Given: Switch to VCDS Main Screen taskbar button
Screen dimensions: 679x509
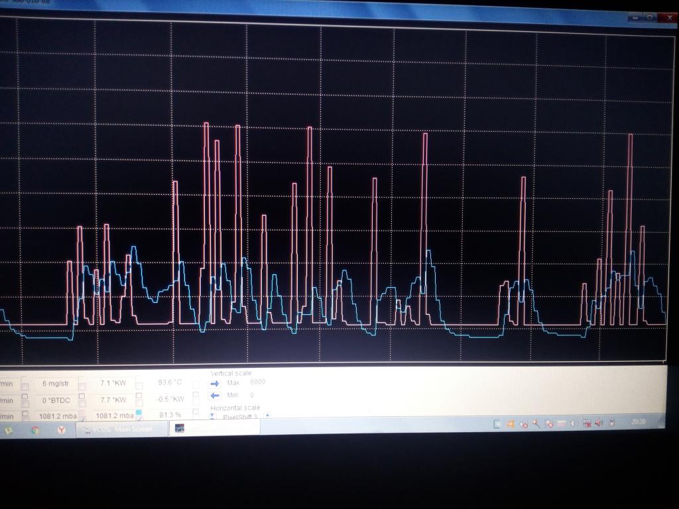Looking at the screenshot, I should pos(122,429).
